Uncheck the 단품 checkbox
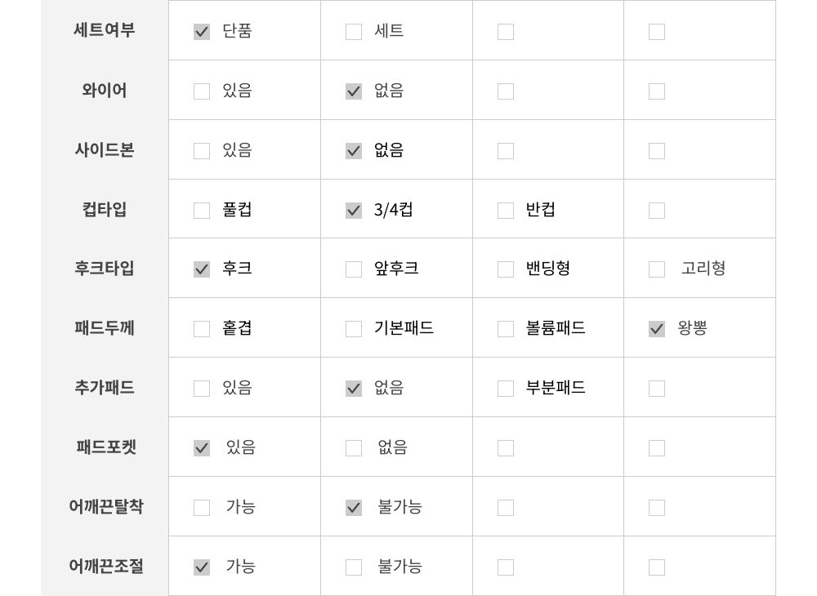Screen dimensions: 817x596 [202, 32]
